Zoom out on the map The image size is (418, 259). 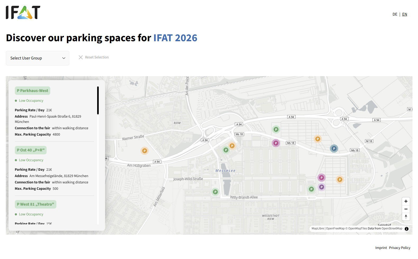coord(406,209)
